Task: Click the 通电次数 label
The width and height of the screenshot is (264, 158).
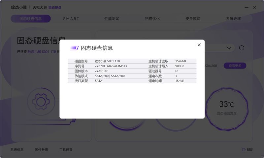Action: (155, 76)
